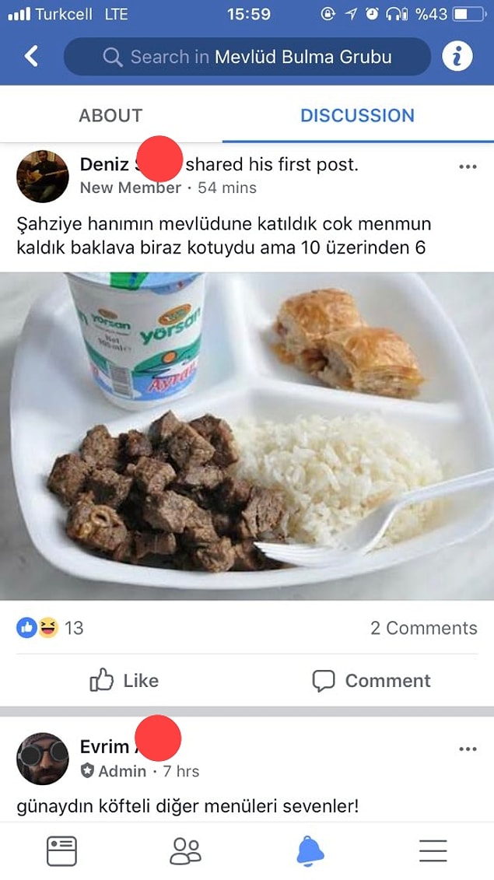Search in Mevlüd Bulma Grubu field

[x=247, y=57]
